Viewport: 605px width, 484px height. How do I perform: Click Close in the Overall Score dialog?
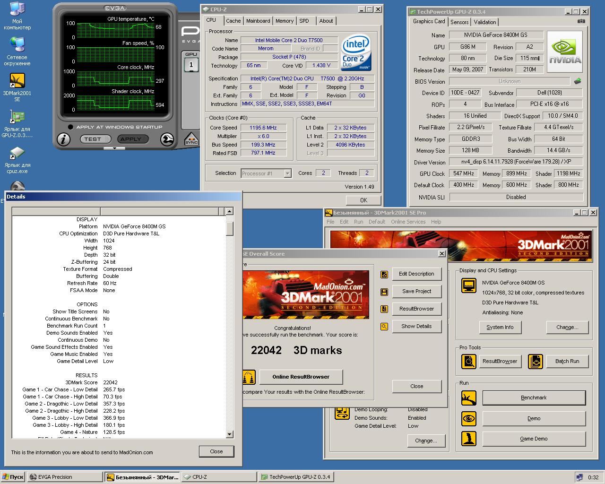click(x=416, y=386)
